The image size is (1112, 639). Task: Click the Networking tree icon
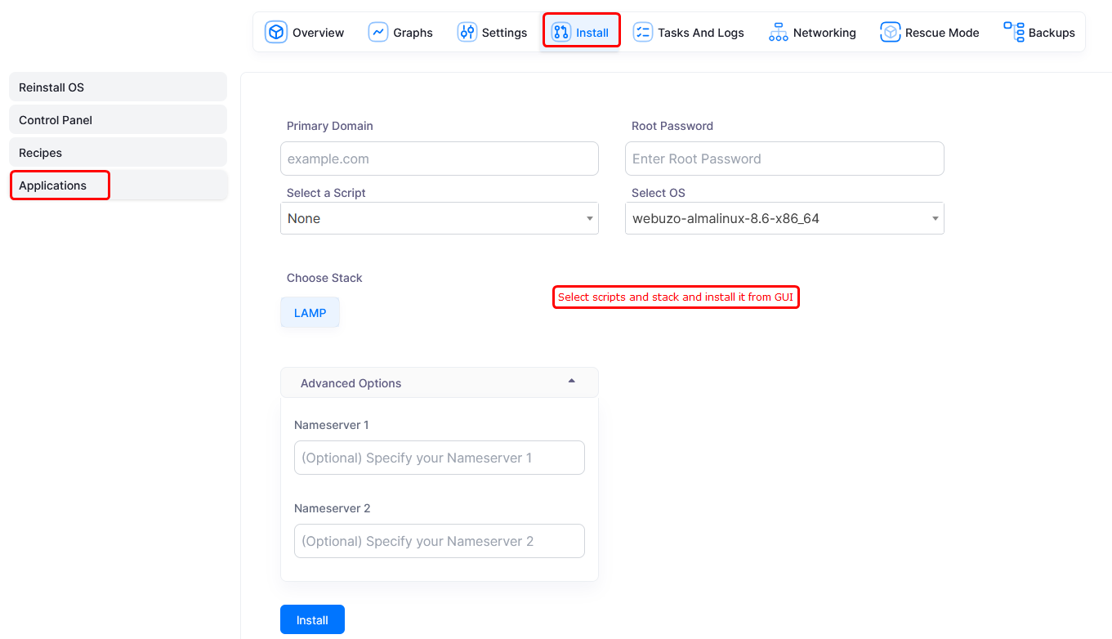click(778, 32)
